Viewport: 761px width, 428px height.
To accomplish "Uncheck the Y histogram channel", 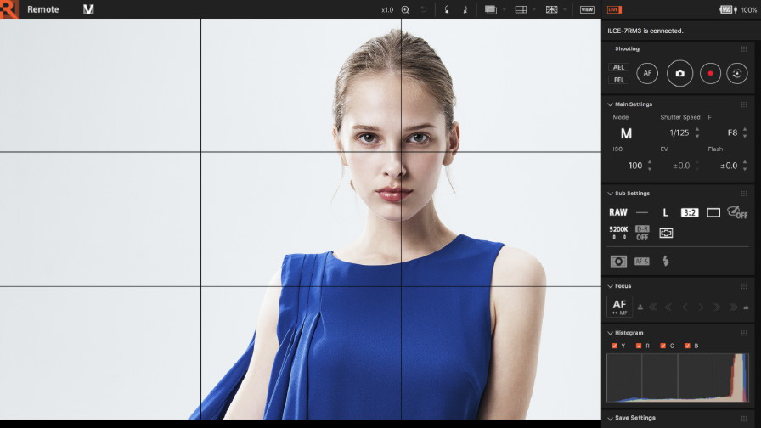I will click(614, 346).
